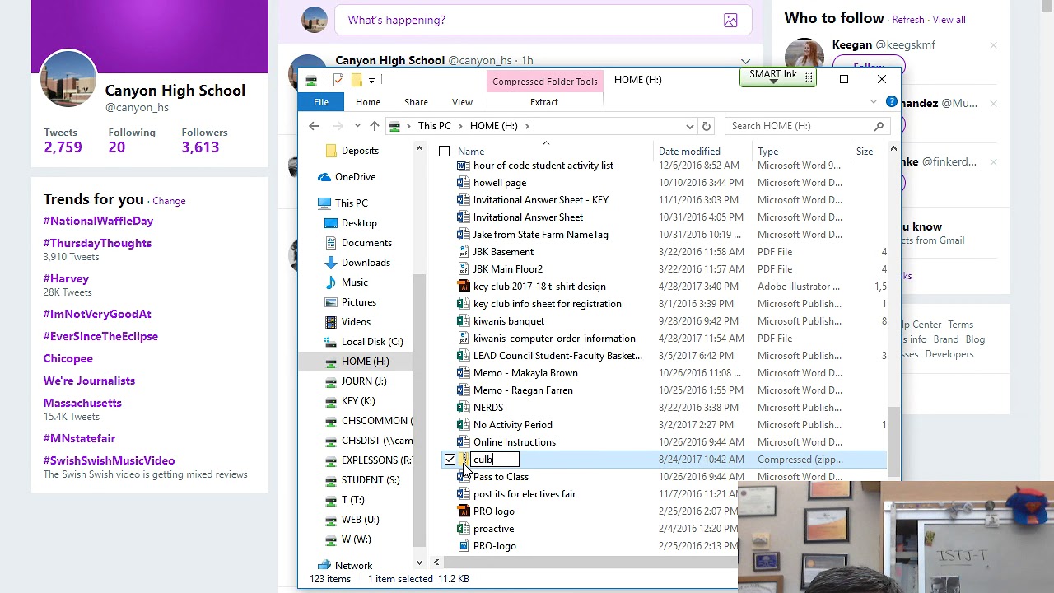This screenshot has width=1054, height=593.
Task: Select the 'proactive' Excel file icon
Action: point(463,529)
